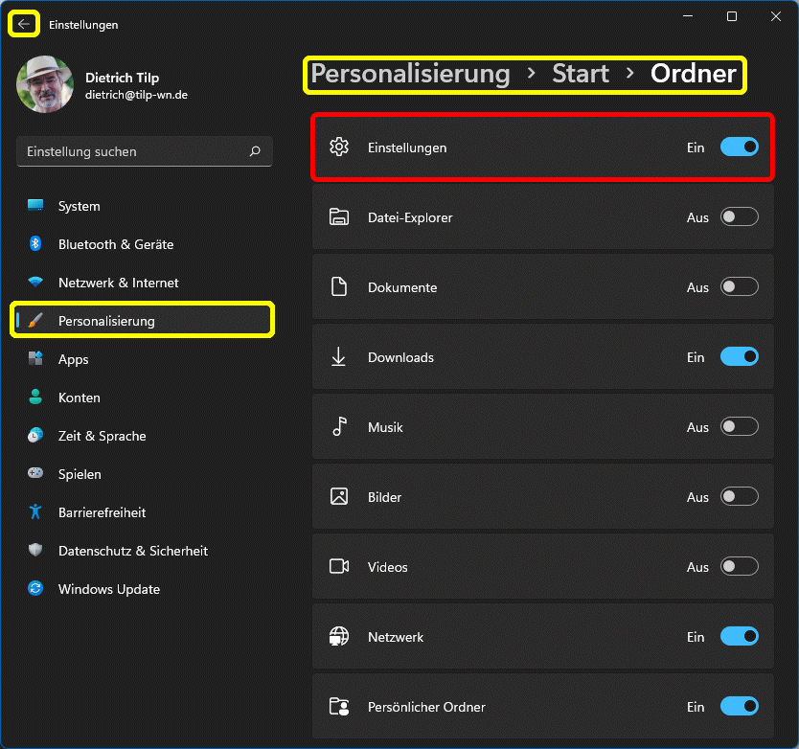Click the Windows Update sync icon
799x749 pixels.
(35, 589)
